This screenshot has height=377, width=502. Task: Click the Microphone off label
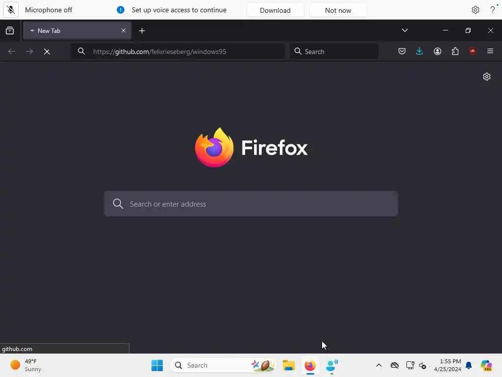point(49,10)
